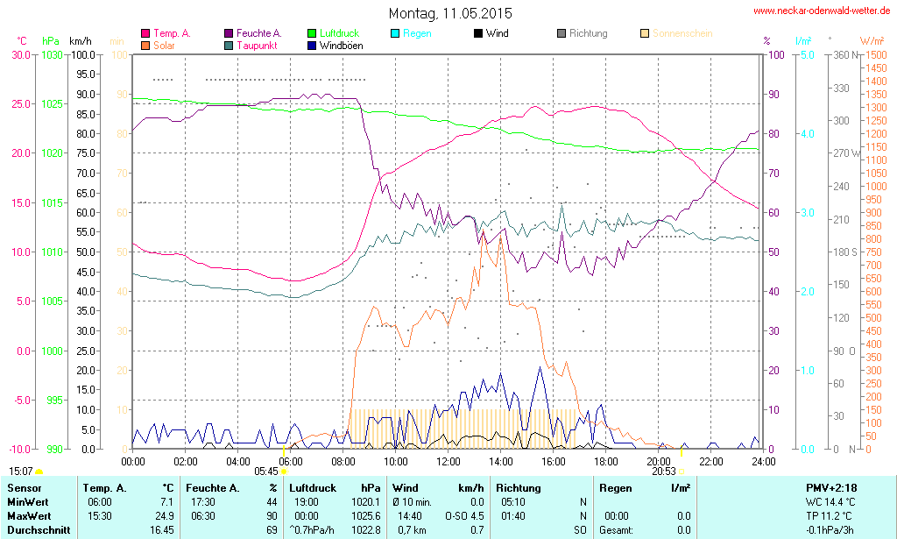
Task: Click the pink Temp. A. legend swatch
Action: click(x=145, y=34)
